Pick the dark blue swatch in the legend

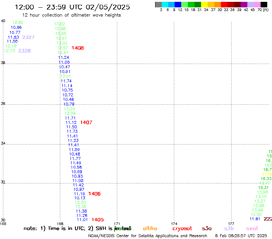tap(178, 4)
